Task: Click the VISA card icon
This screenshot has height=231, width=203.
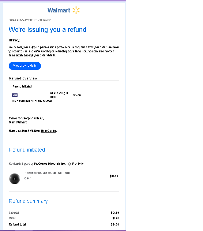Action: (15, 95)
